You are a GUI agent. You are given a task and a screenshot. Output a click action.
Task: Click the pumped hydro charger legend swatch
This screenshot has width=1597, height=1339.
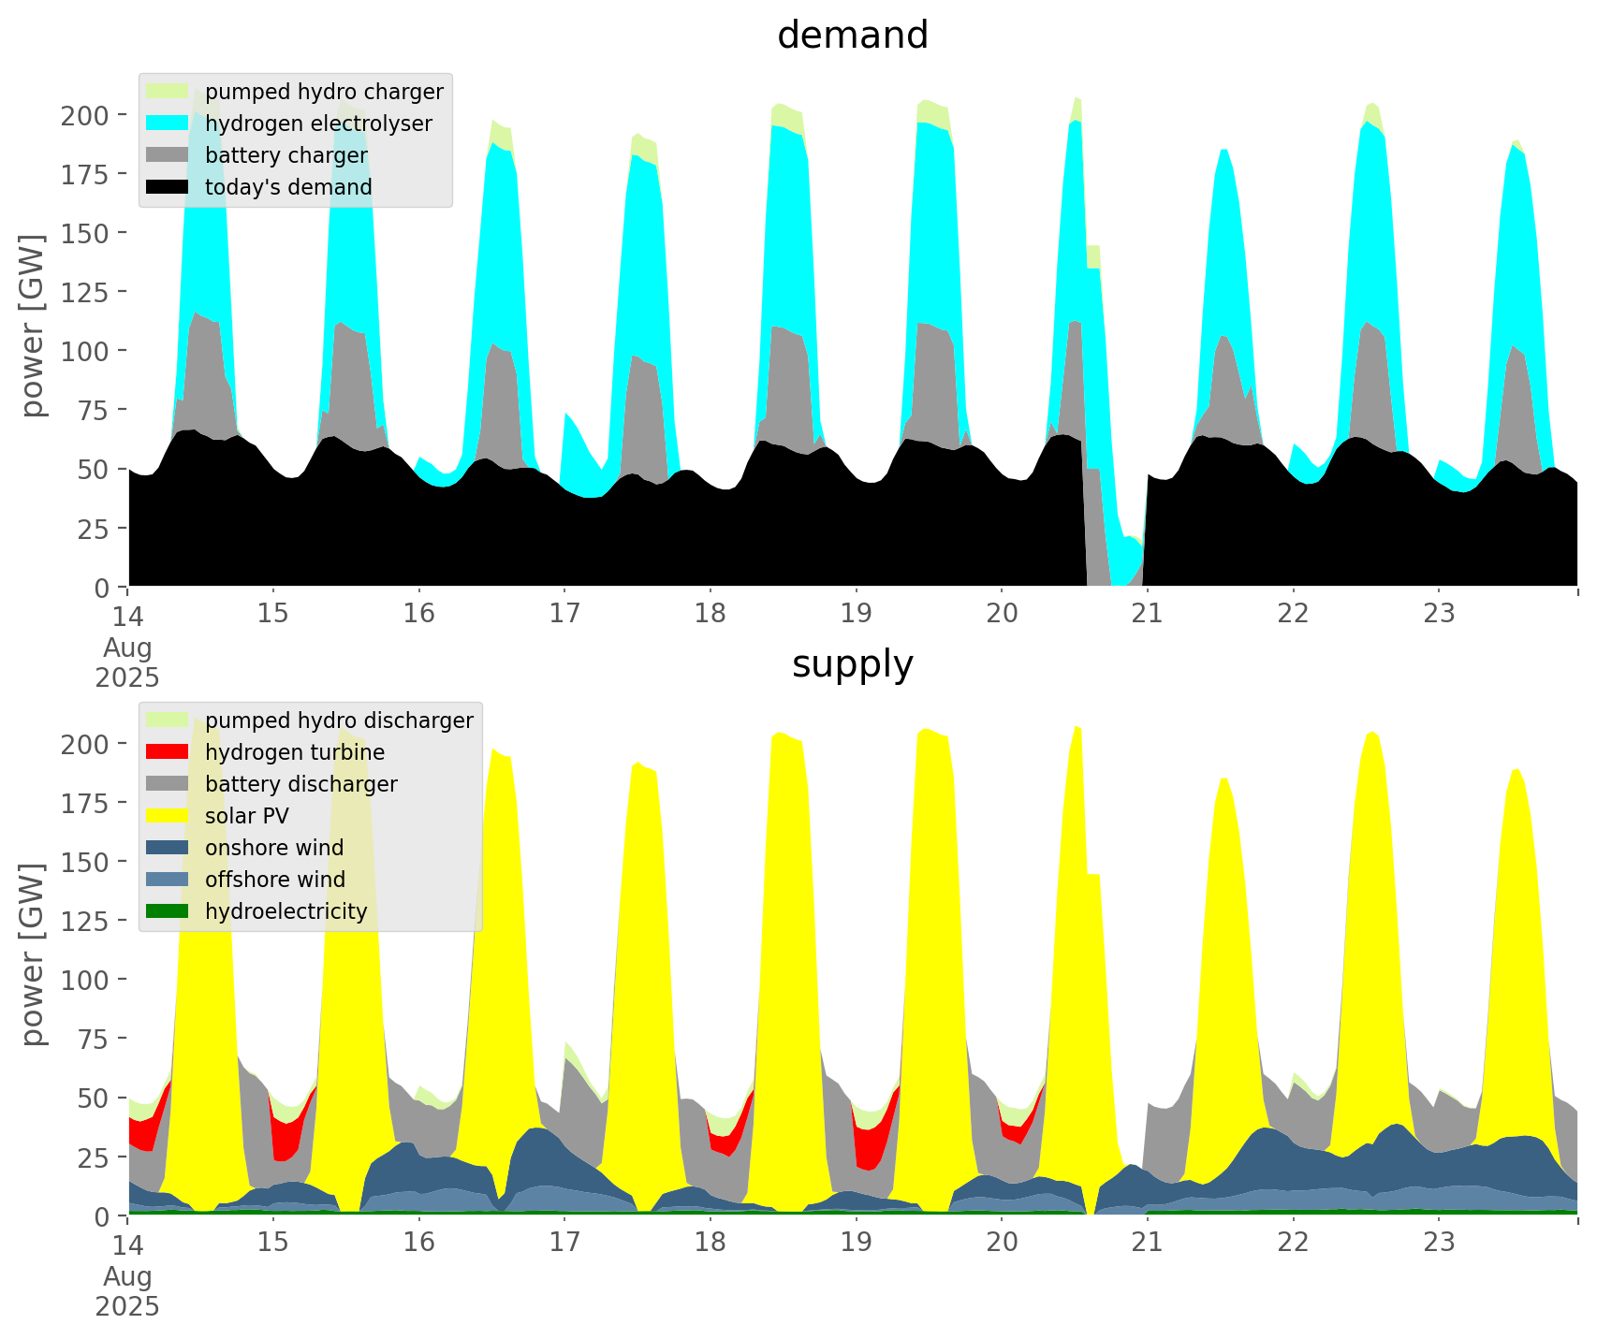[168, 92]
